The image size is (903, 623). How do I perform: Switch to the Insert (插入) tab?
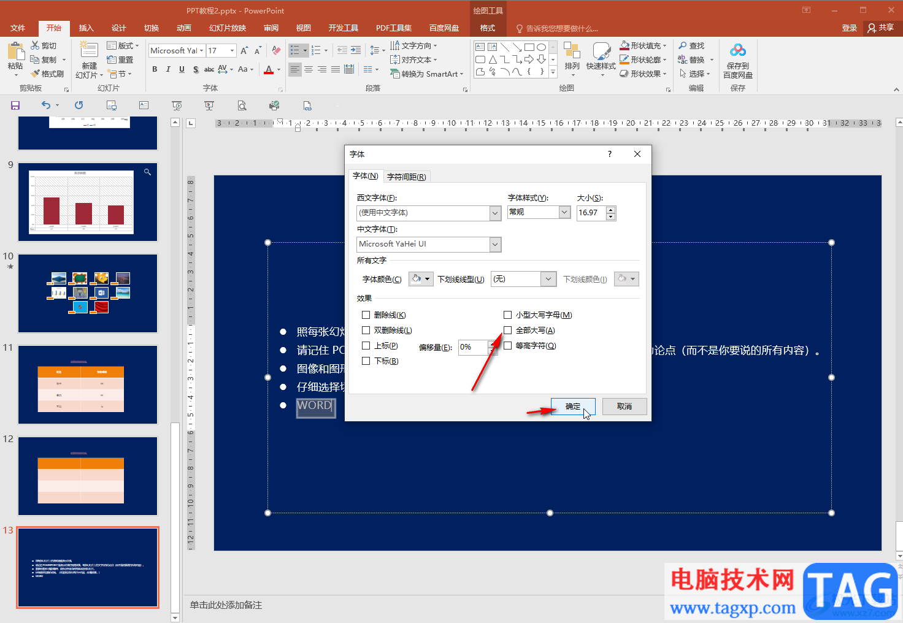[x=86, y=28]
